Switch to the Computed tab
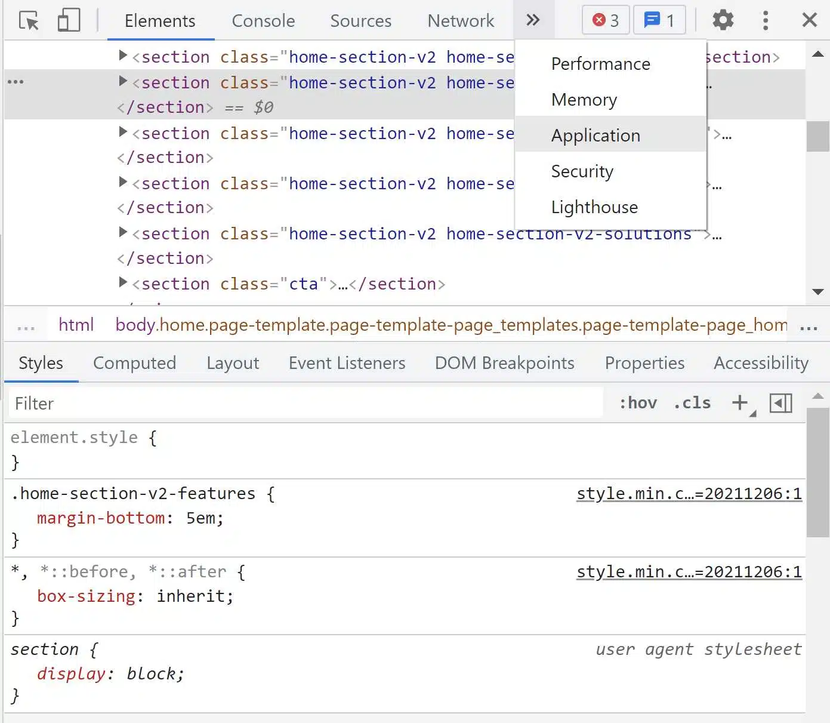The image size is (830, 723). [134, 363]
